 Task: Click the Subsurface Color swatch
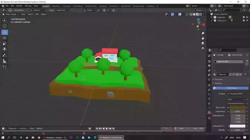tap(237, 126)
